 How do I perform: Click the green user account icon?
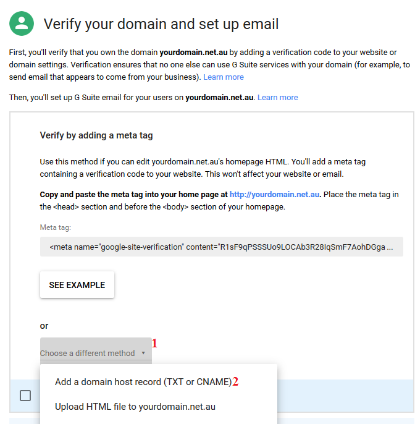[22, 23]
